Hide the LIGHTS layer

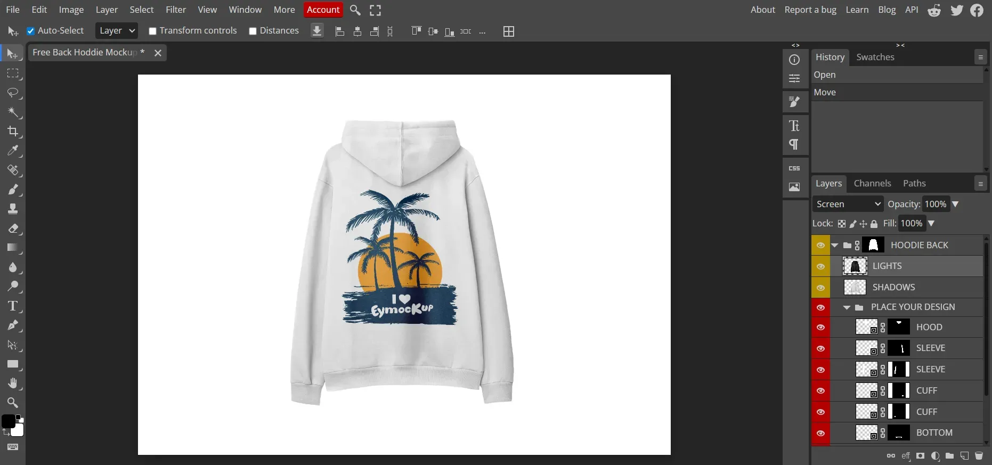click(x=820, y=266)
